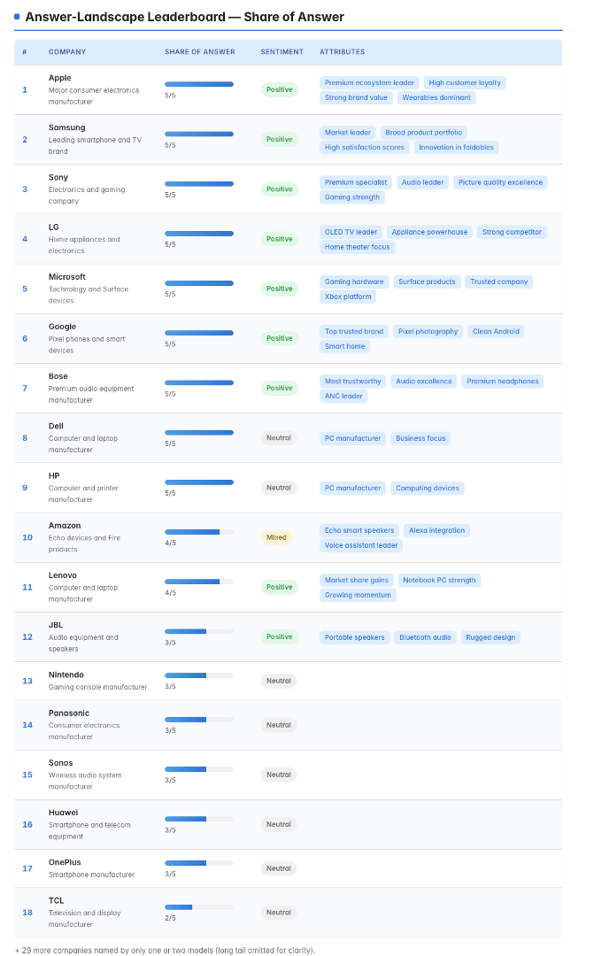The height and width of the screenshot is (956, 594).
Task: Select the ANC leader tag
Action: (343, 397)
